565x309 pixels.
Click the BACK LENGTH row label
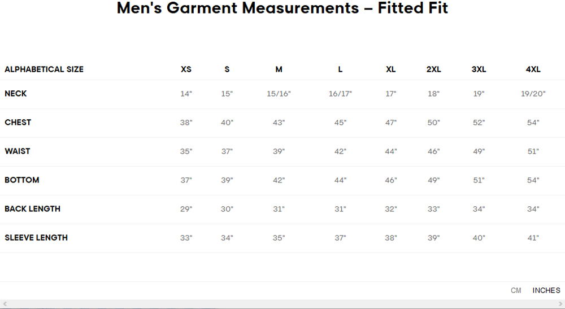[x=32, y=209]
